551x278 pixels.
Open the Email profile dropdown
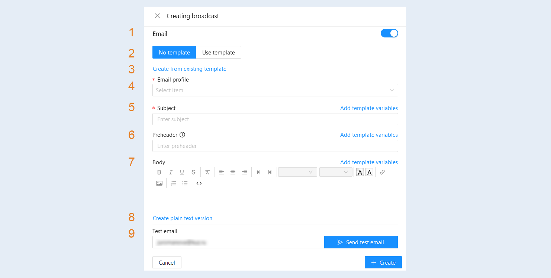point(275,90)
